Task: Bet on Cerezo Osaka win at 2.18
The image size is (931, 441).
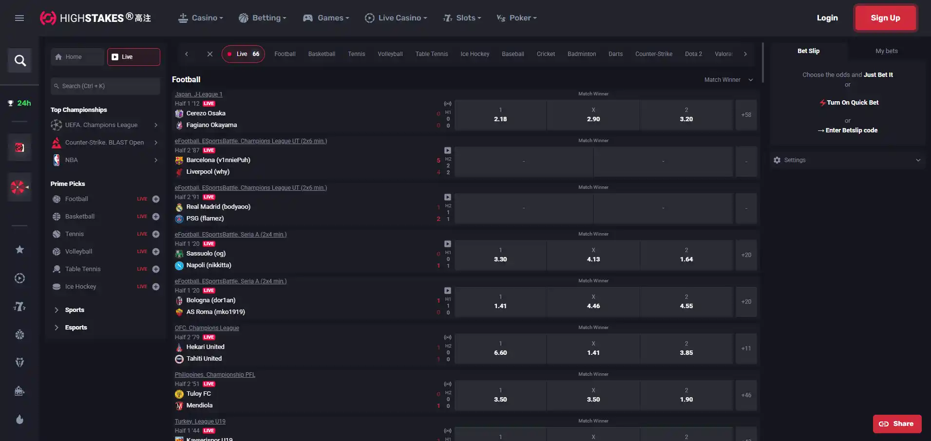Action: click(x=500, y=115)
